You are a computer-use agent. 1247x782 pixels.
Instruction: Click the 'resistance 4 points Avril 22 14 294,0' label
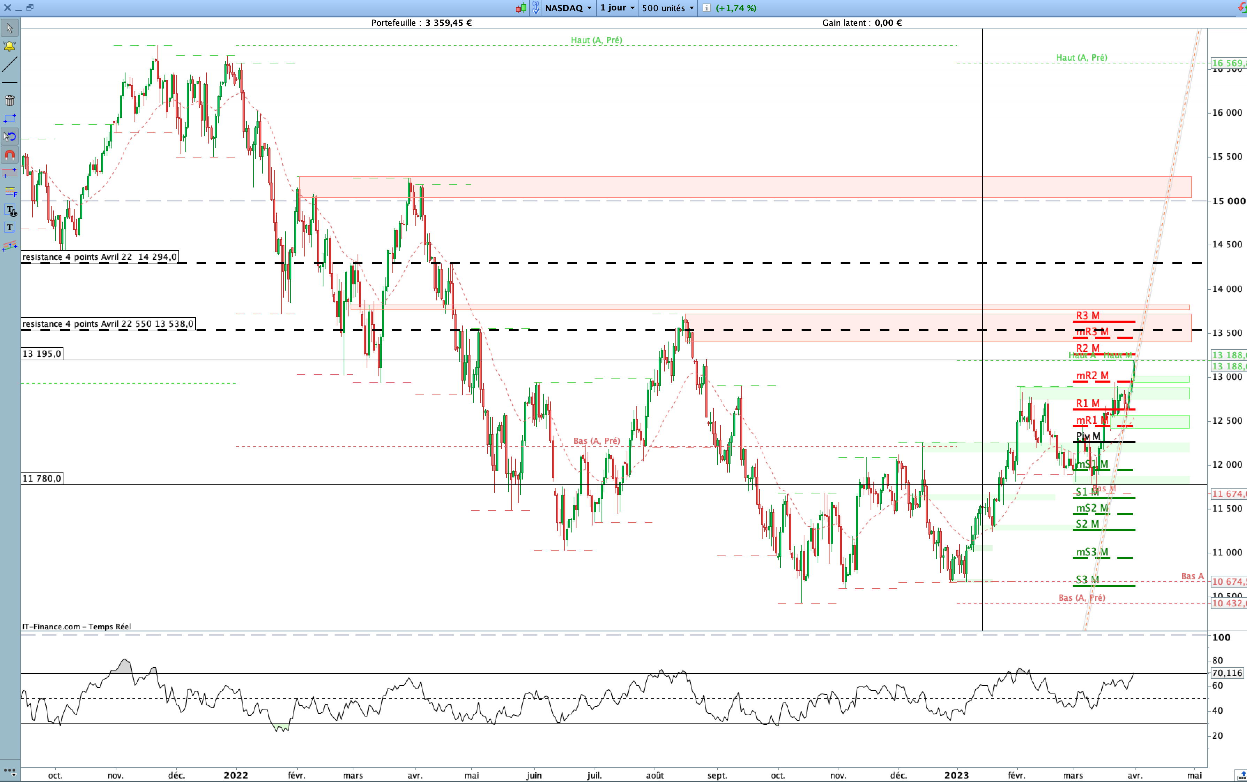coord(100,257)
